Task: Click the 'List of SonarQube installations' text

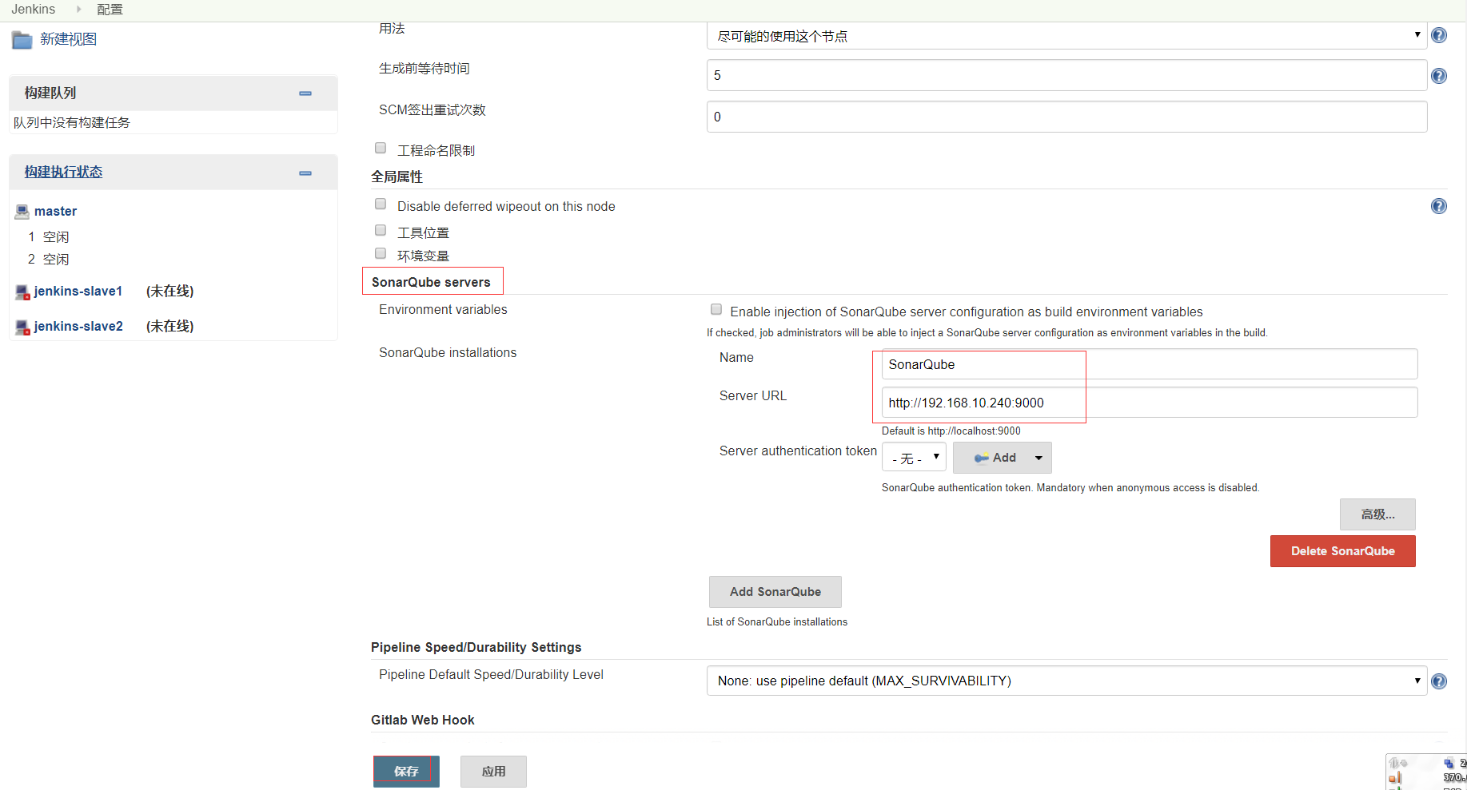Action: point(777,621)
